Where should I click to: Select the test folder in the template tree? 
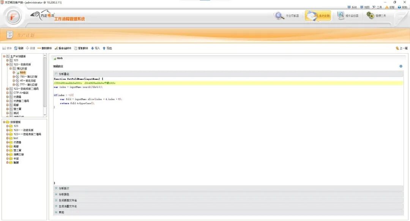(x=16, y=138)
